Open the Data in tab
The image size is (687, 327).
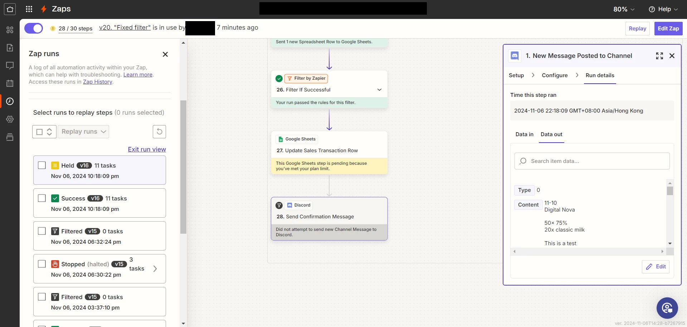[524, 134]
